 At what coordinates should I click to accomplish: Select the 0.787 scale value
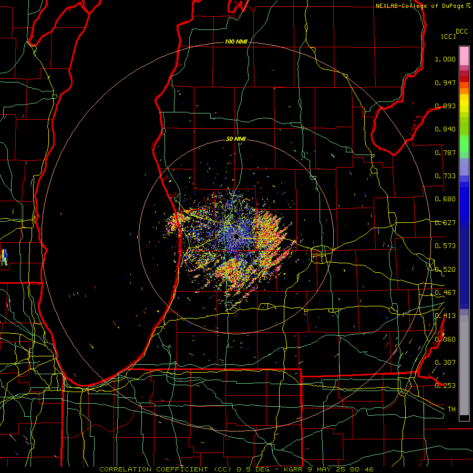(x=445, y=152)
